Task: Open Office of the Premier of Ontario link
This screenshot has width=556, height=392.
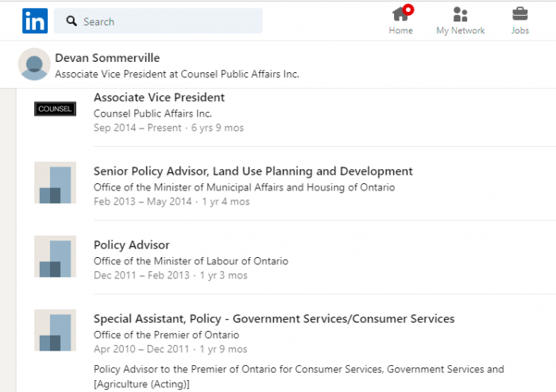Action: tap(166, 335)
